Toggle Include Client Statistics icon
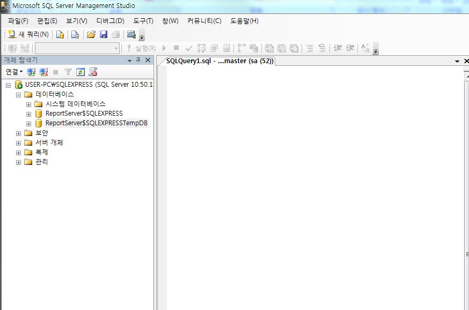This screenshot has height=310, width=469. 254,48
